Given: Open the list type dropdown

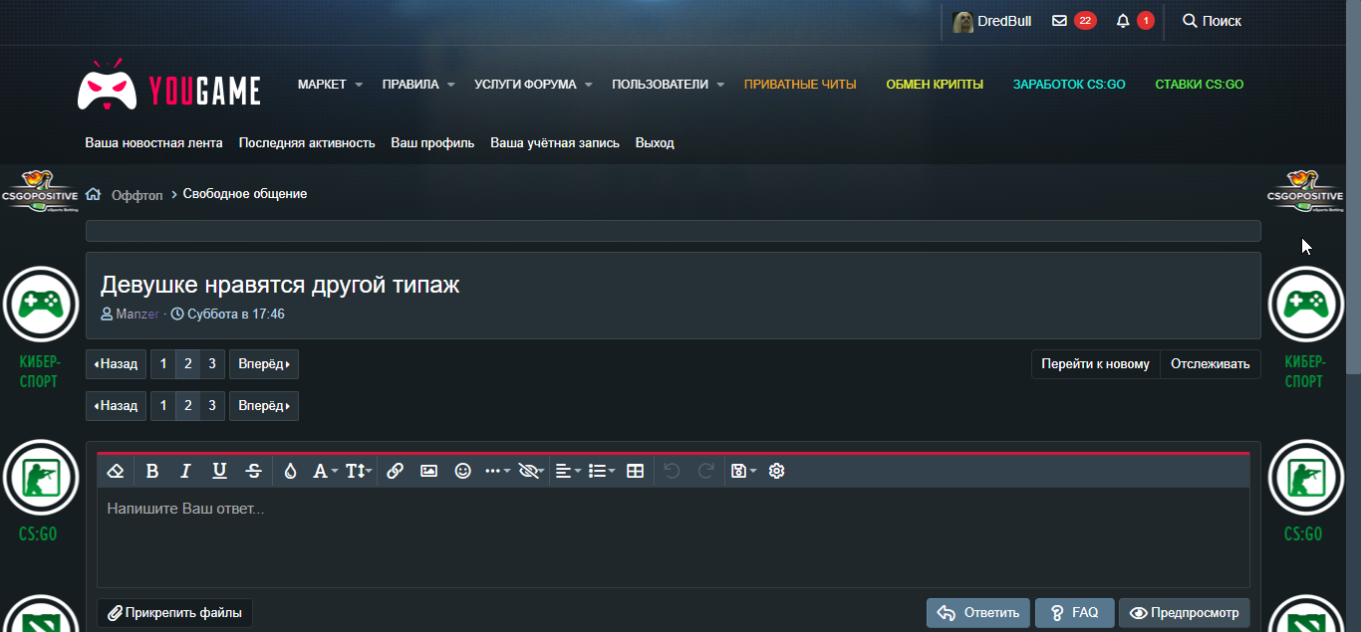Looking at the screenshot, I should 601,471.
